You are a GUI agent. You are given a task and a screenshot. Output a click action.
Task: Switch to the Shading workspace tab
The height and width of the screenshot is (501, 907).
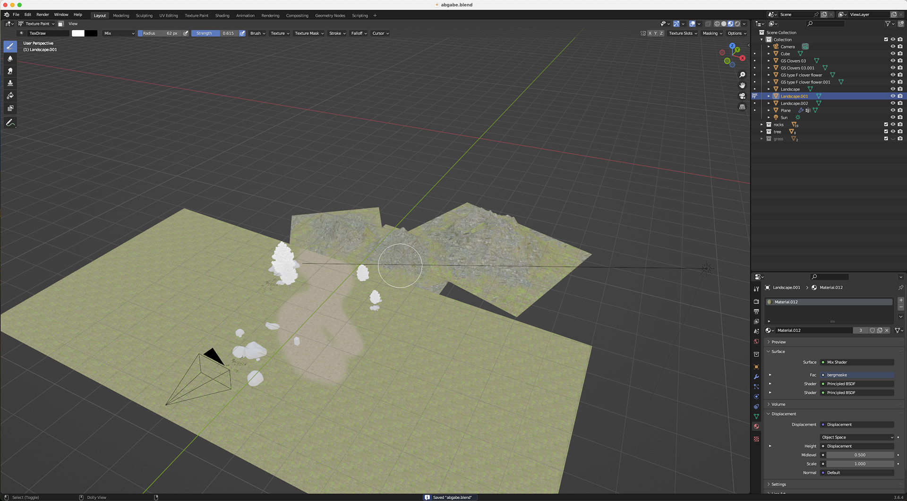pos(222,16)
